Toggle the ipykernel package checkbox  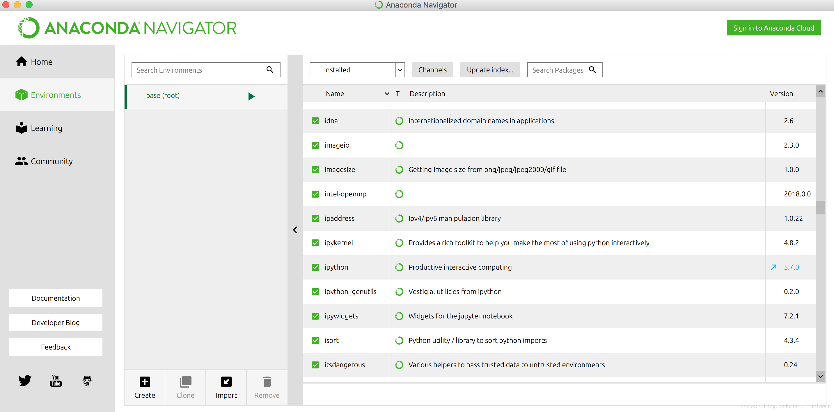coord(315,243)
